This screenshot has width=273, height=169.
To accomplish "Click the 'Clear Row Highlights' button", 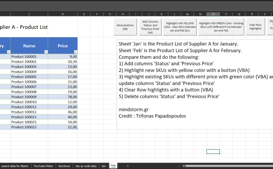I will click(x=255, y=27).
